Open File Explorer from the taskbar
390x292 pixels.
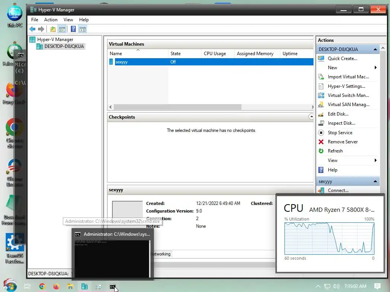point(70,286)
